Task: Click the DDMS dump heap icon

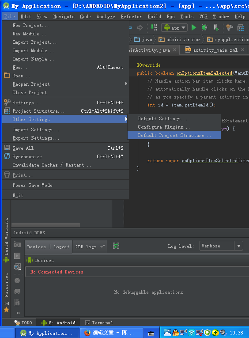Action: (17, 302)
